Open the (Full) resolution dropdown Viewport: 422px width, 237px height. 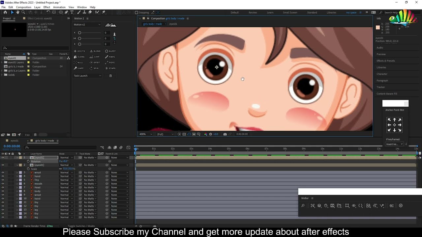[x=165, y=134]
